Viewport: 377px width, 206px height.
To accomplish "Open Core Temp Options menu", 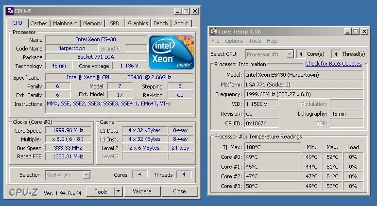I will (x=234, y=41).
